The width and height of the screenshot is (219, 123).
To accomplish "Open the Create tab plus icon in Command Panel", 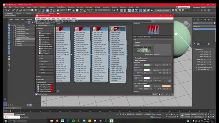I will pyautogui.click(x=194, y=20).
